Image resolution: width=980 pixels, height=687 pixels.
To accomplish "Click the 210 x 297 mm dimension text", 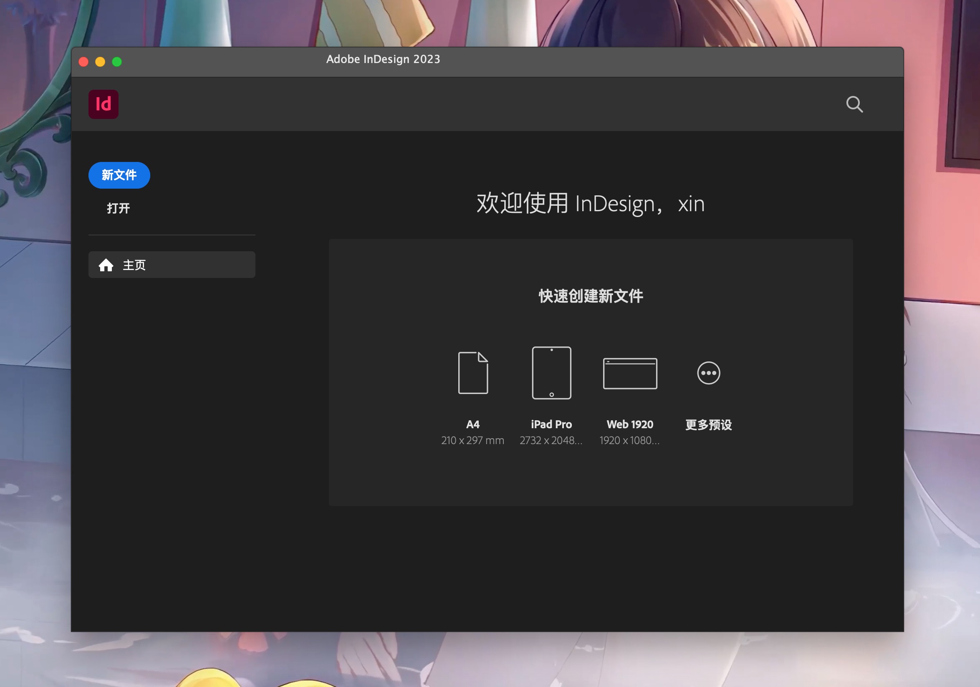I will coord(472,440).
